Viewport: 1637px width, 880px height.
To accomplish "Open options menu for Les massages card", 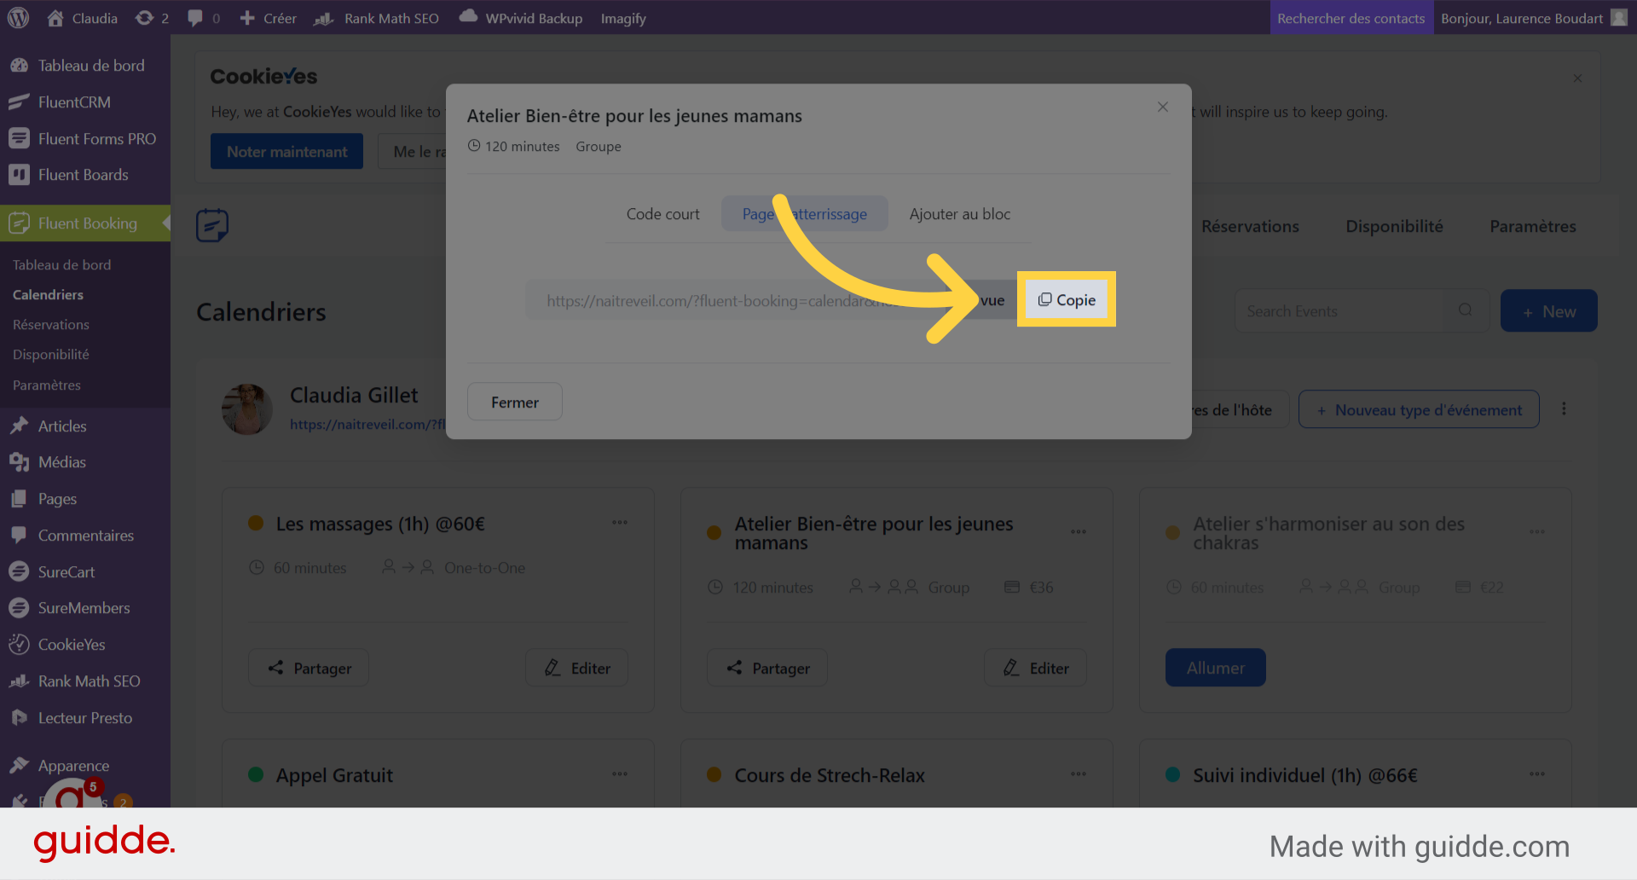I will point(620,523).
